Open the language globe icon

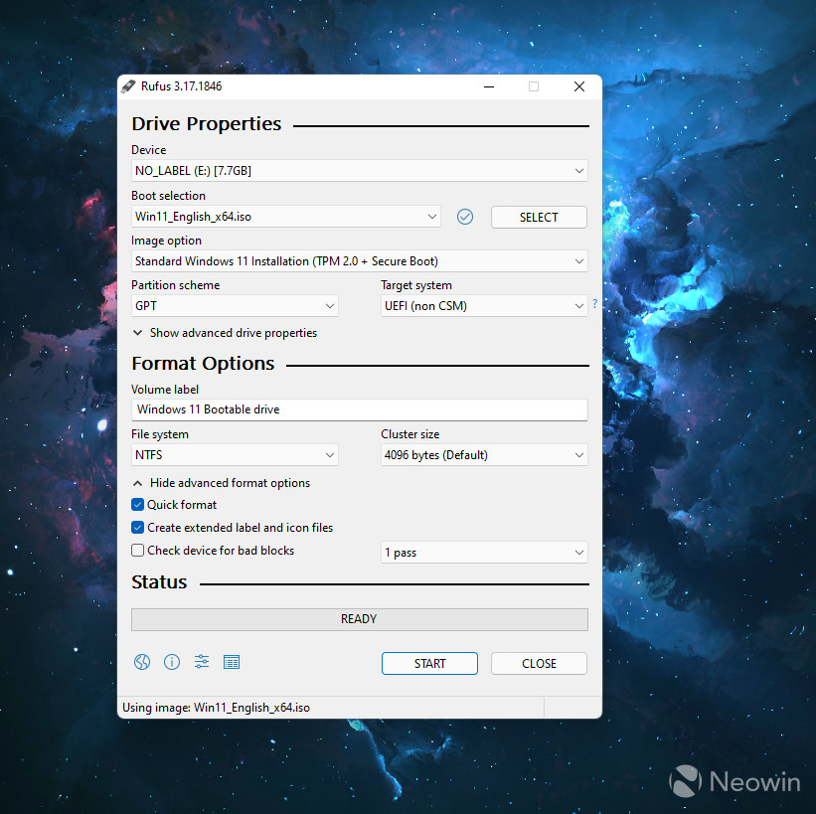pyautogui.click(x=141, y=662)
